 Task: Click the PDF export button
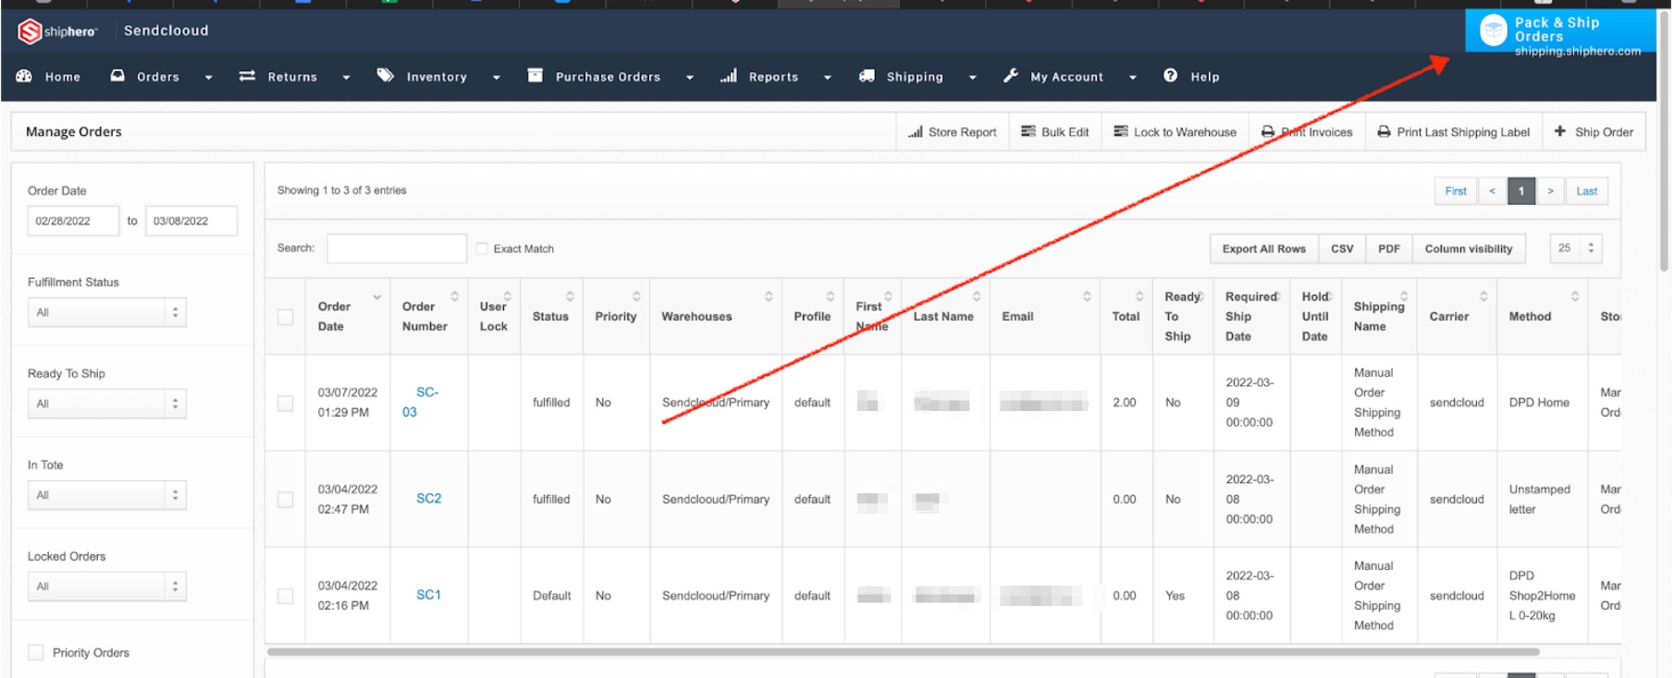click(x=1389, y=248)
